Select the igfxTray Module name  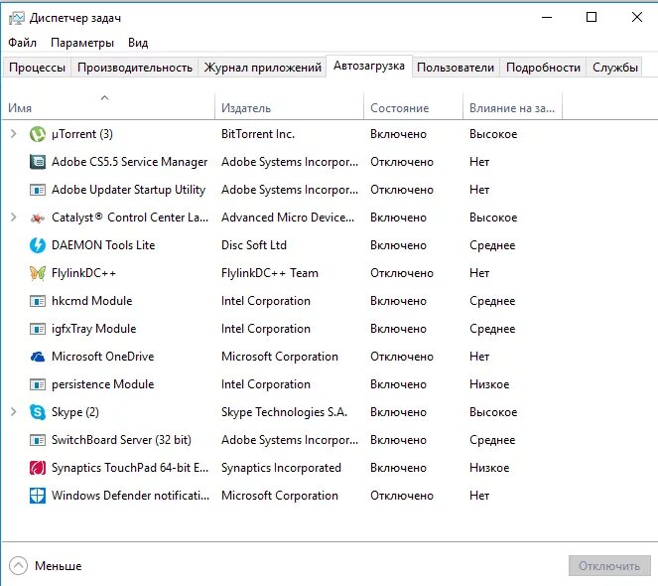[93, 329]
